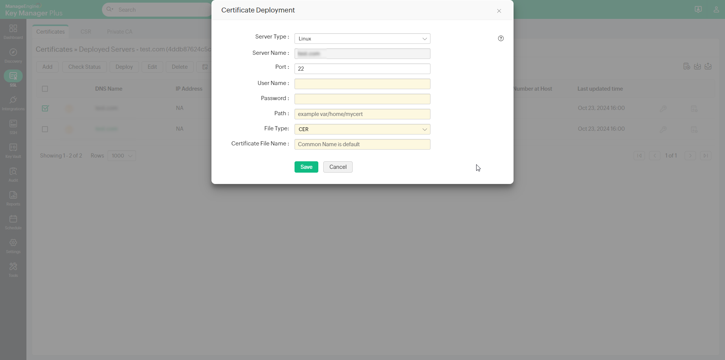Go to the next page of results
The image size is (725, 360).
tap(690, 156)
